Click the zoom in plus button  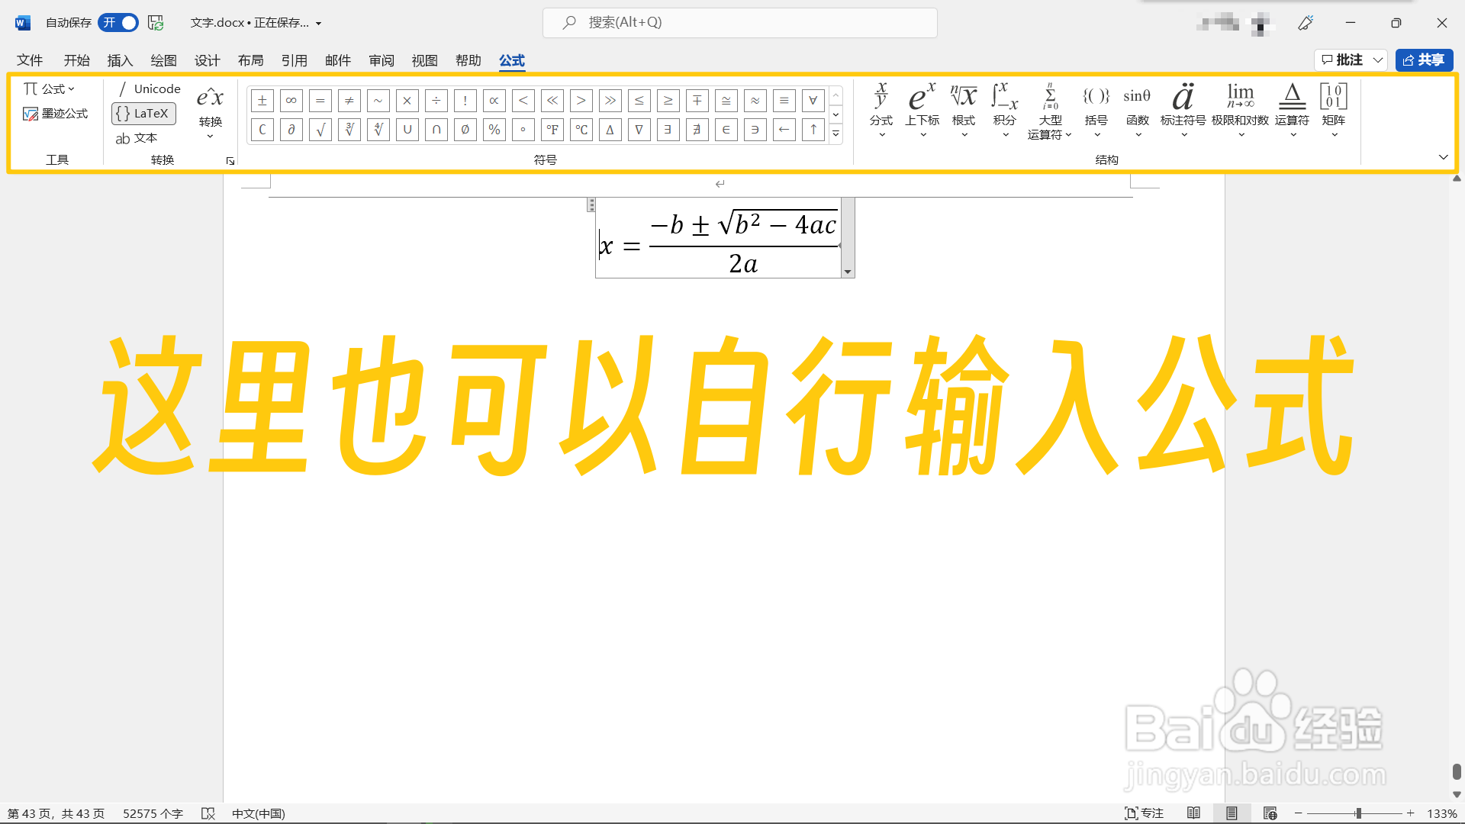(x=1411, y=813)
